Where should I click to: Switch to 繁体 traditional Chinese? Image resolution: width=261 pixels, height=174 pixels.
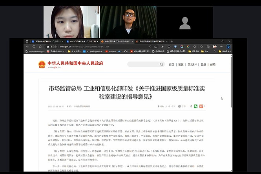[181, 64]
